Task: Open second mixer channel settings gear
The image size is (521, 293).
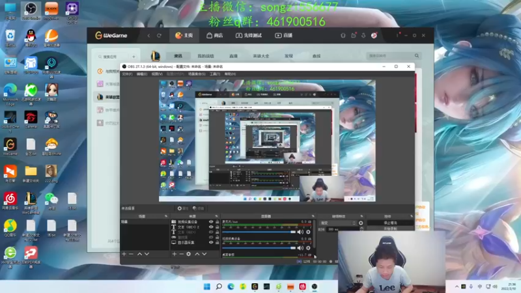Action: pyautogui.click(x=308, y=248)
